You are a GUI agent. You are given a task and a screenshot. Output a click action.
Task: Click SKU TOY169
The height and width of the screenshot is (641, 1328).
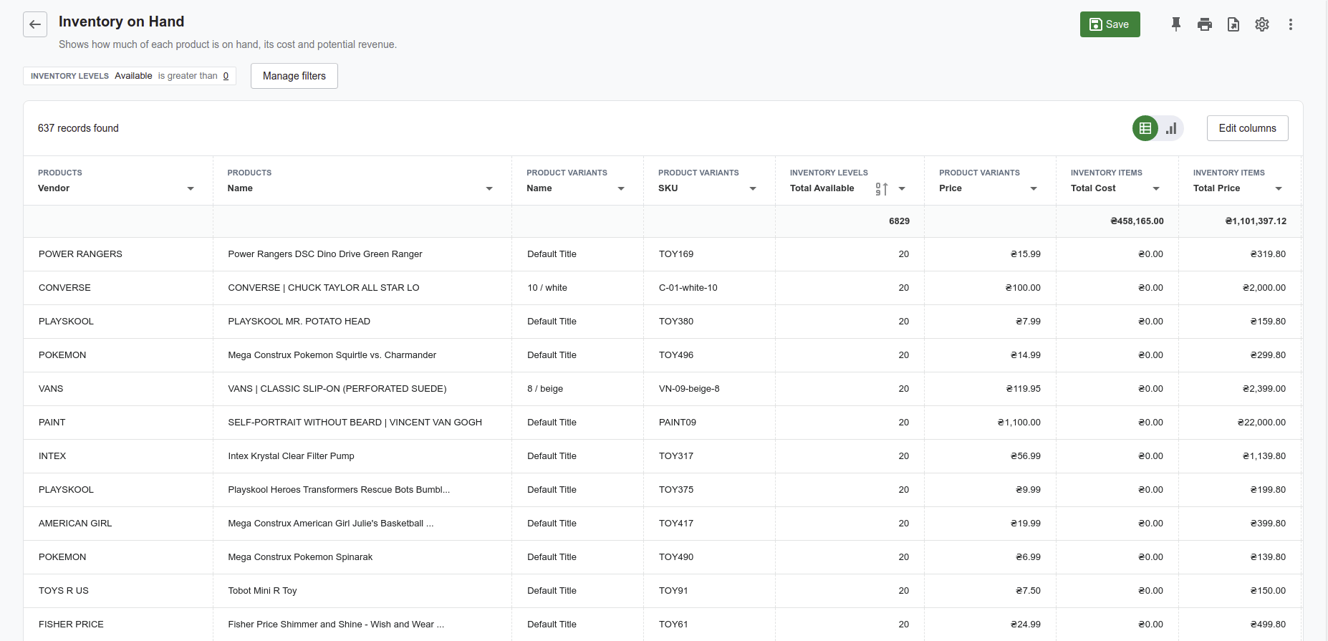point(676,254)
